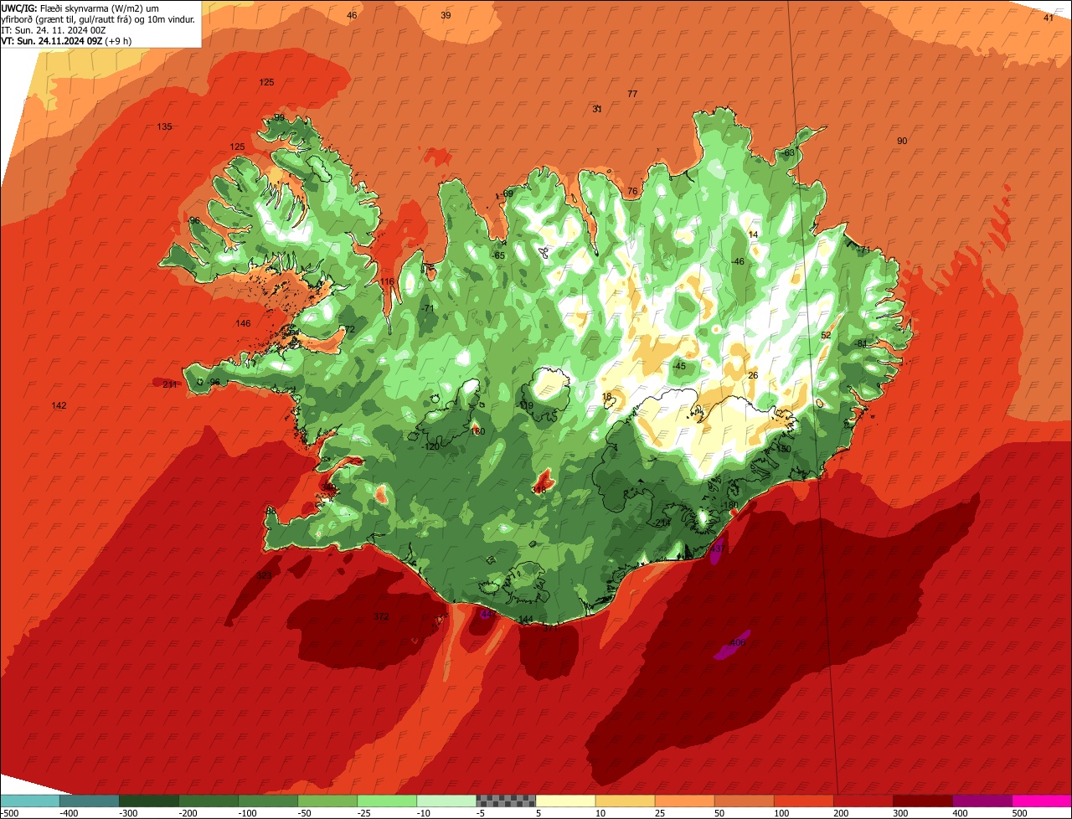Click the map value '135' in the northwest ocean
This screenshot has height=819, width=1072.
pyautogui.click(x=164, y=126)
